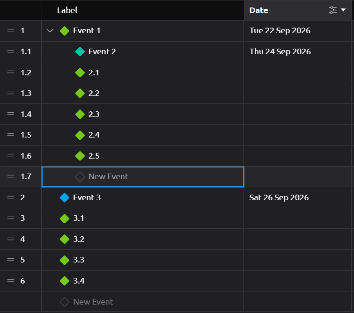Click the date Thu 24 Sep 2026
354x313 pixels.
pos(280,51)
